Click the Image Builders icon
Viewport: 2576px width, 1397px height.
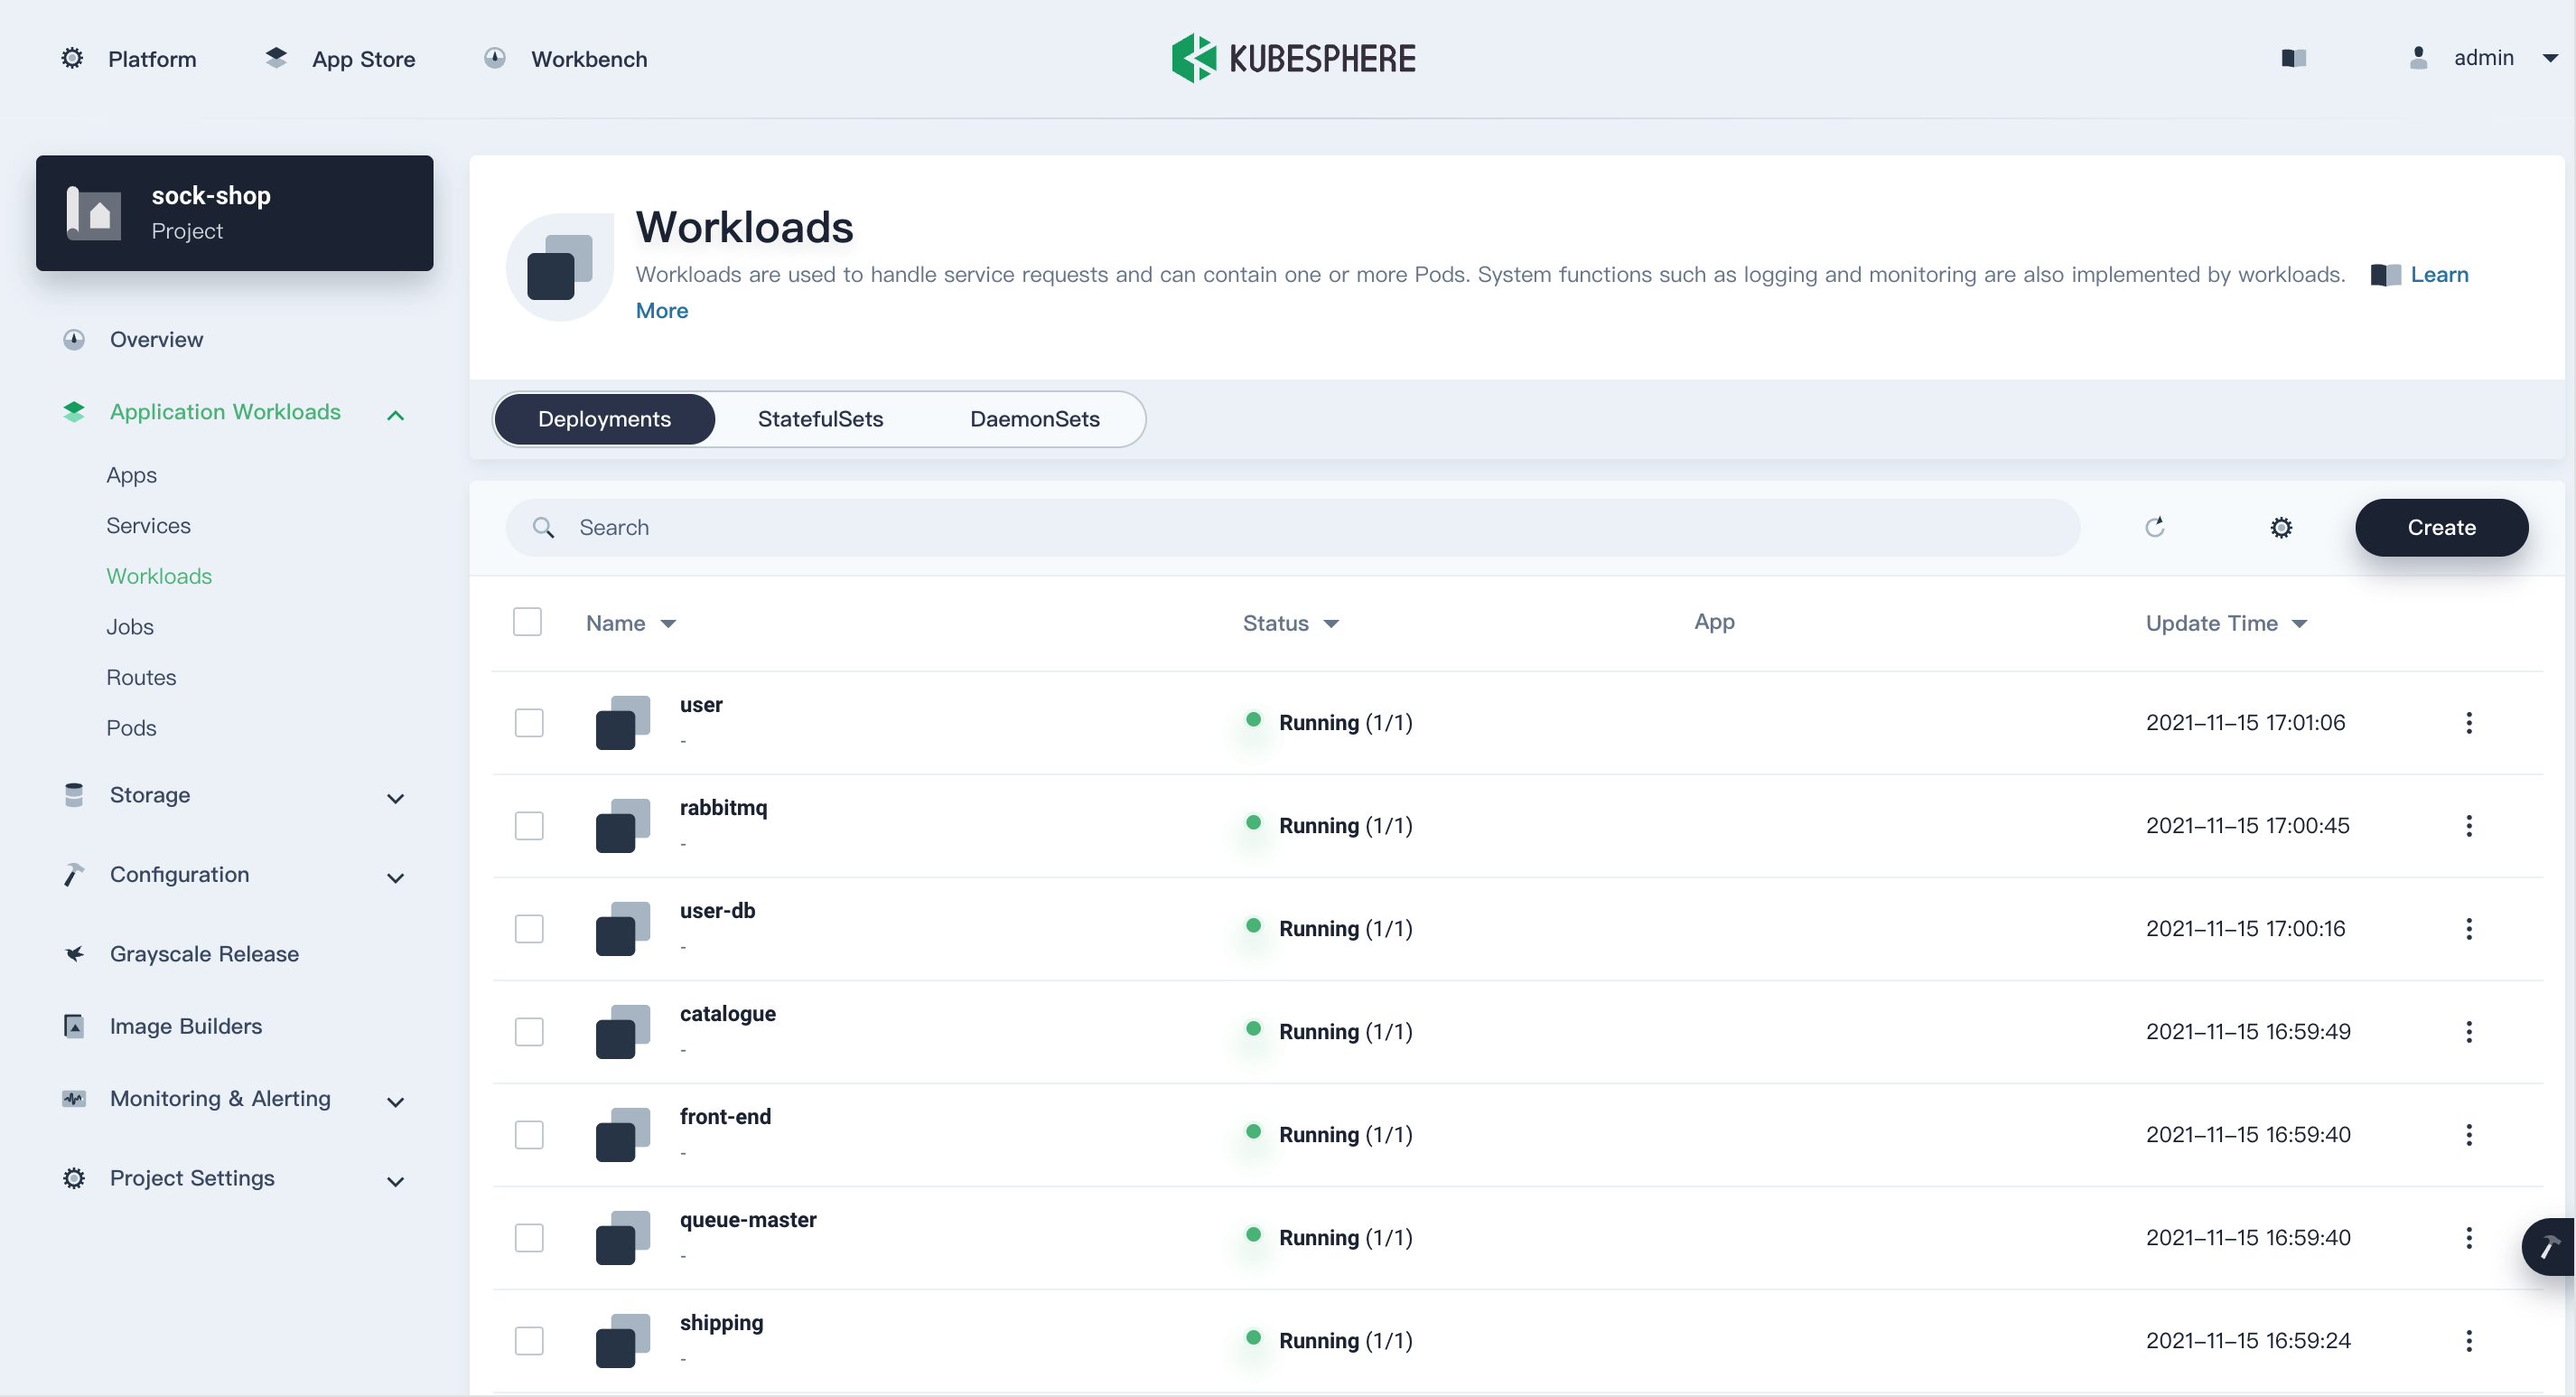tap(74, 1026)
